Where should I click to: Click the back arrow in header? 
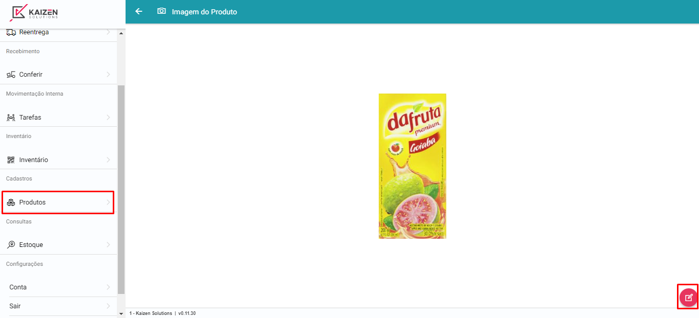click(139, 11)
